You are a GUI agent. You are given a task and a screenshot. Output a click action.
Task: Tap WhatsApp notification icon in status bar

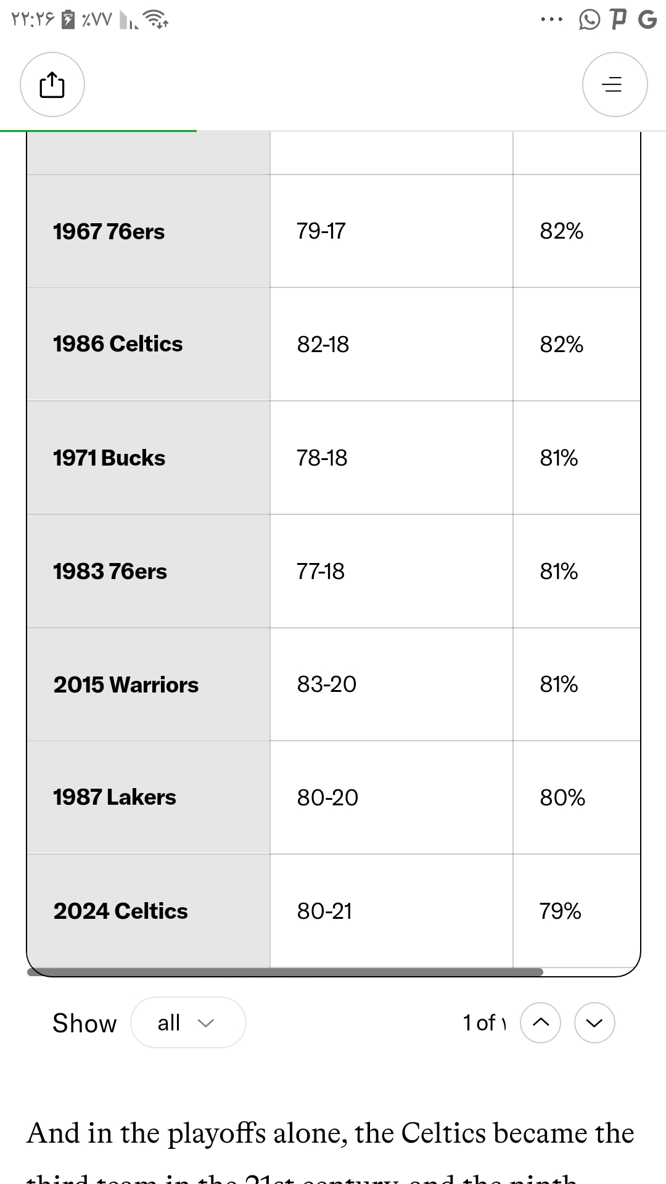coord(589,20)
